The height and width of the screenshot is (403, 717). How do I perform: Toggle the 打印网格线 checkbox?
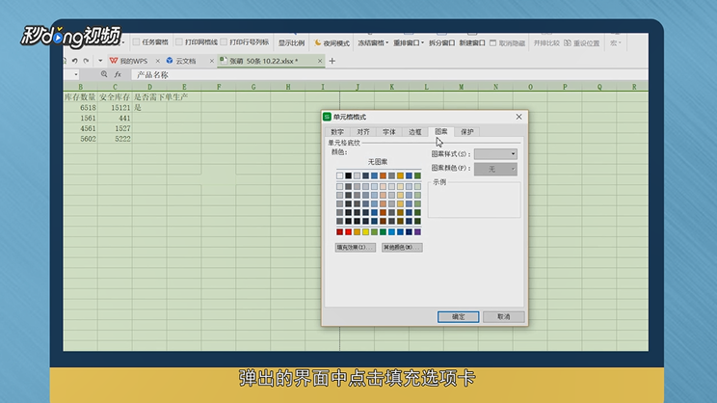point(179,42)
